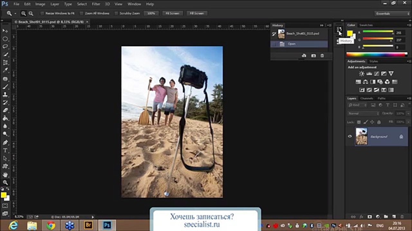Image resolution: width=412 pixels, height=231 pixels.
Task: Open the Layer menu
Action: click(55, 4)
